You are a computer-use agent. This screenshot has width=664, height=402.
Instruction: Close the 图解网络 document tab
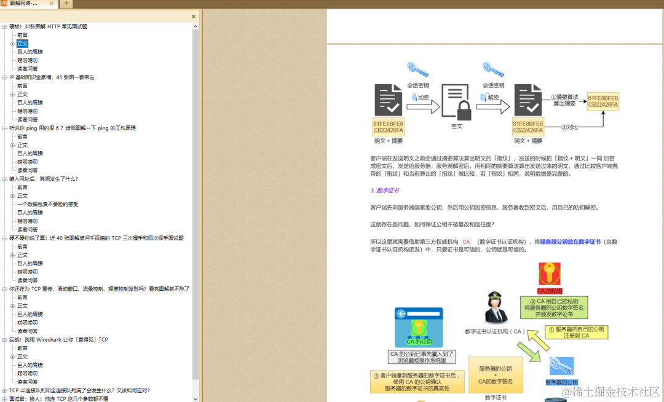pyautogui.click(x=50, y=3)
